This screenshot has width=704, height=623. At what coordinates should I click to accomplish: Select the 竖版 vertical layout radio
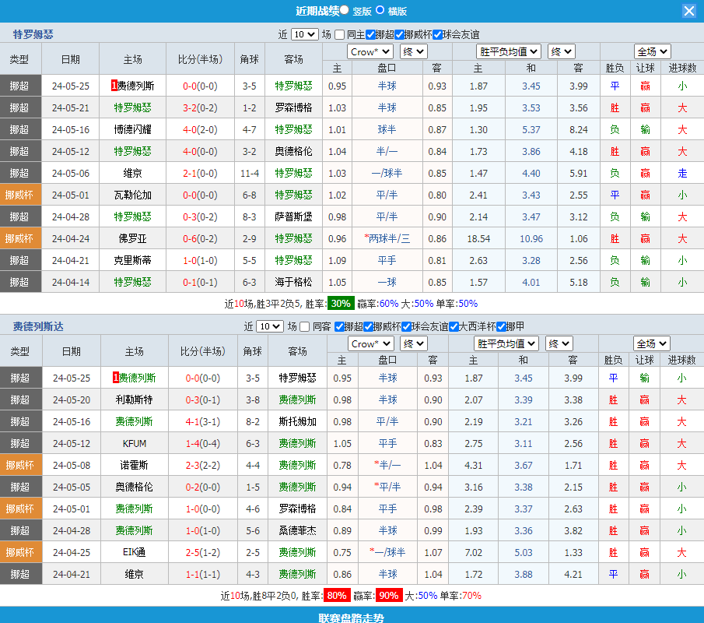345,10
